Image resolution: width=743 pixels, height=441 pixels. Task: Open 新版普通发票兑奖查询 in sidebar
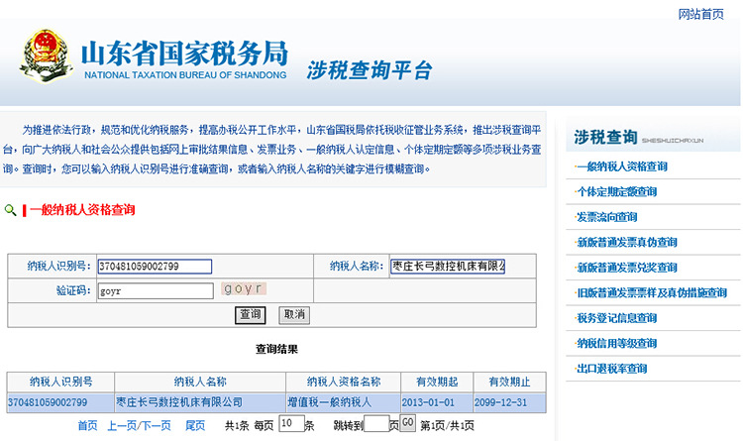[x=627, y=268]
